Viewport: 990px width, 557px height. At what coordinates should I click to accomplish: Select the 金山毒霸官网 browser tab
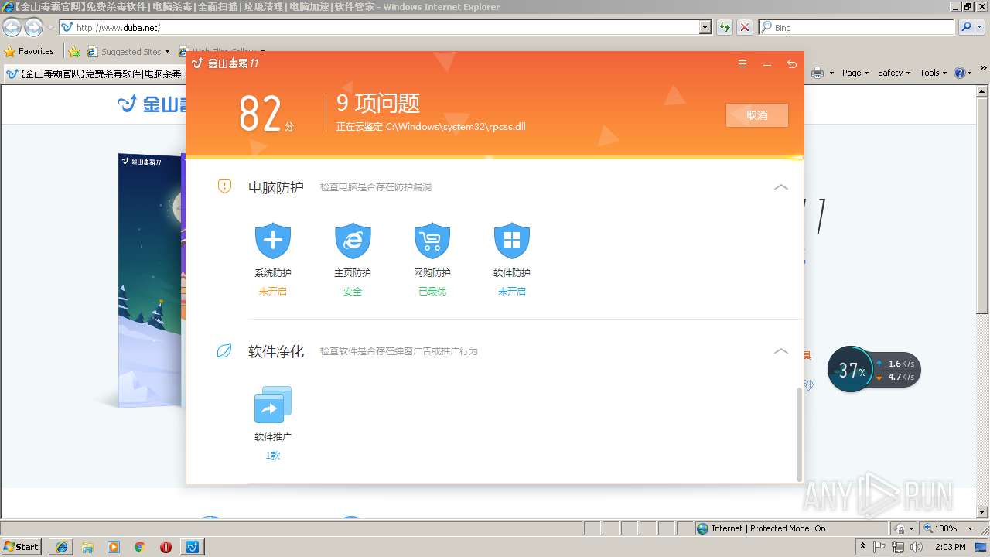point(94,74)
